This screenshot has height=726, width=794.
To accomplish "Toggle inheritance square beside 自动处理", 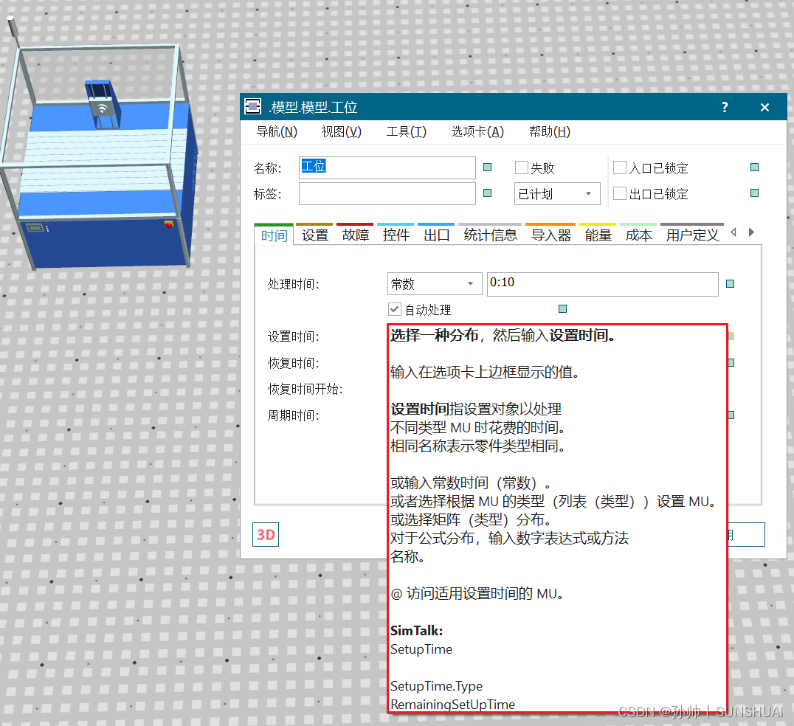I will pyautogui.click(x=562, y=309).
